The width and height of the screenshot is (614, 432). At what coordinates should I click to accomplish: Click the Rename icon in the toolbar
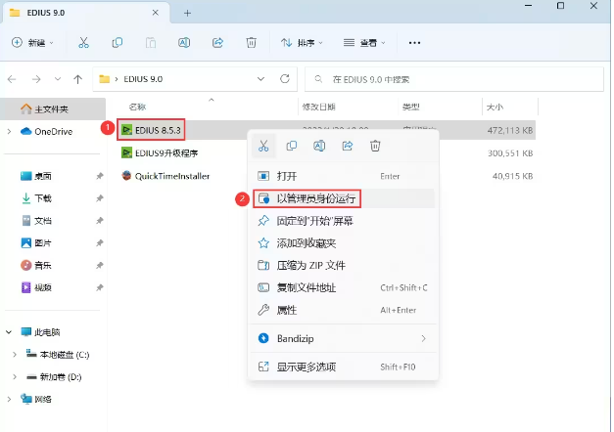pyautogui.click(x=184, y=43)
